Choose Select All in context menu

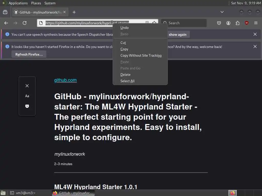coord(140,81)
